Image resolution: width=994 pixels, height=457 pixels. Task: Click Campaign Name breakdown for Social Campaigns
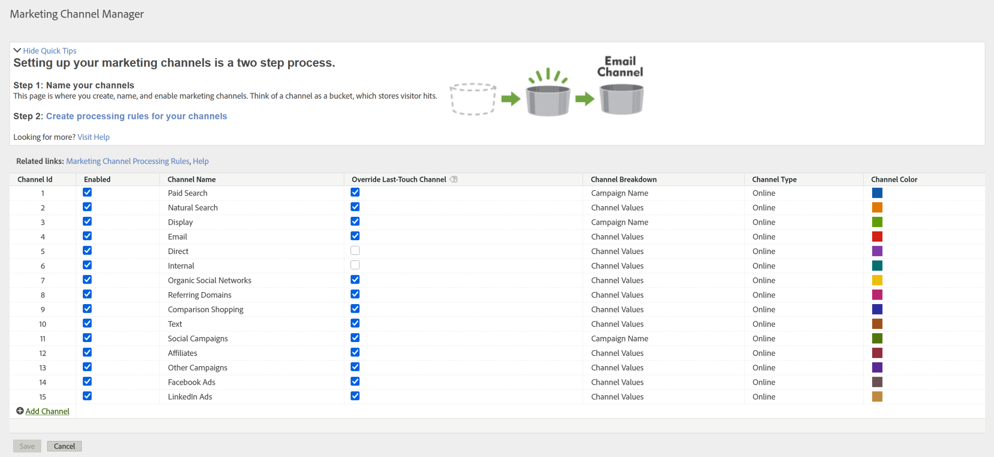pyautogui.click(x=619, y=339)
